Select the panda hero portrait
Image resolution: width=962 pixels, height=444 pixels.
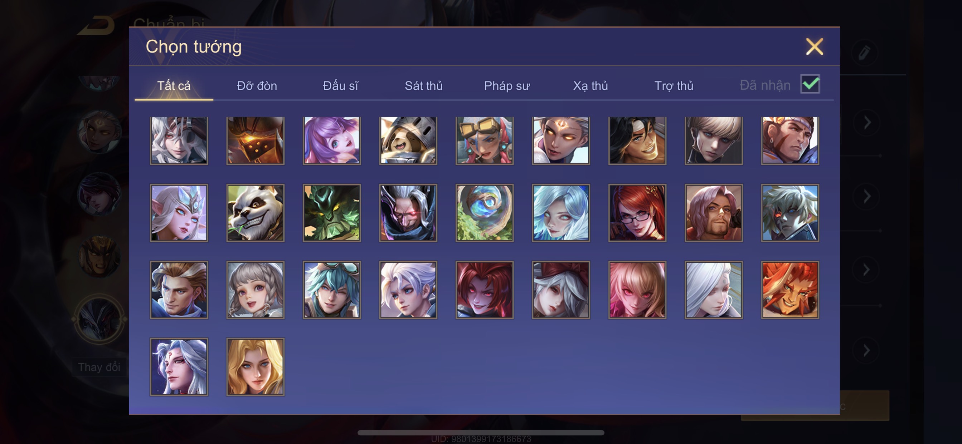coord(256,213)
